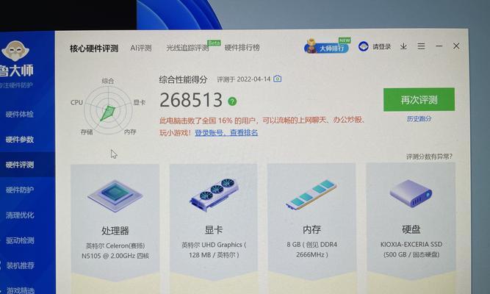
Task: Select 硬件防护 in the sidebar
Action: tap(20, 190)
